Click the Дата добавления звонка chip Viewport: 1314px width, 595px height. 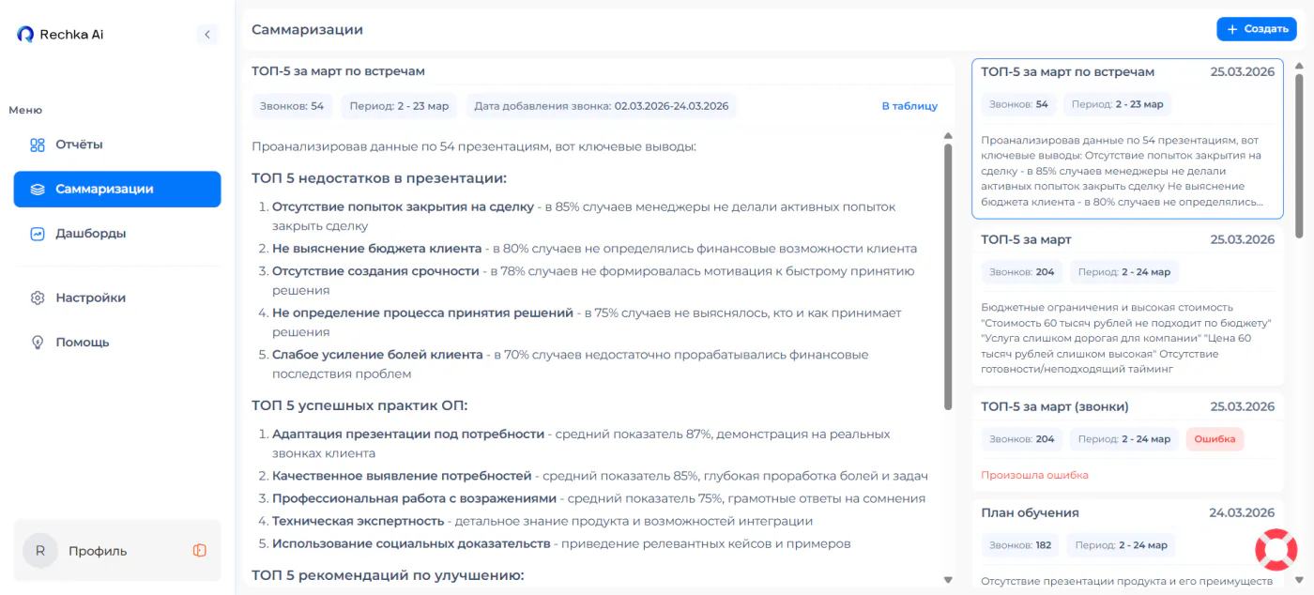(x=602, y=106)
